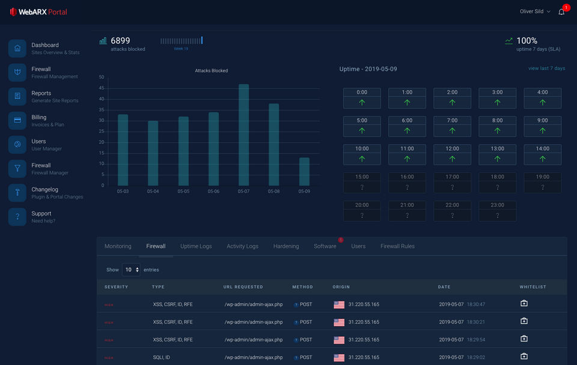Open the show entries count dropdown
The width and height of the screenshot is (577, 365).
pos(131,270)
